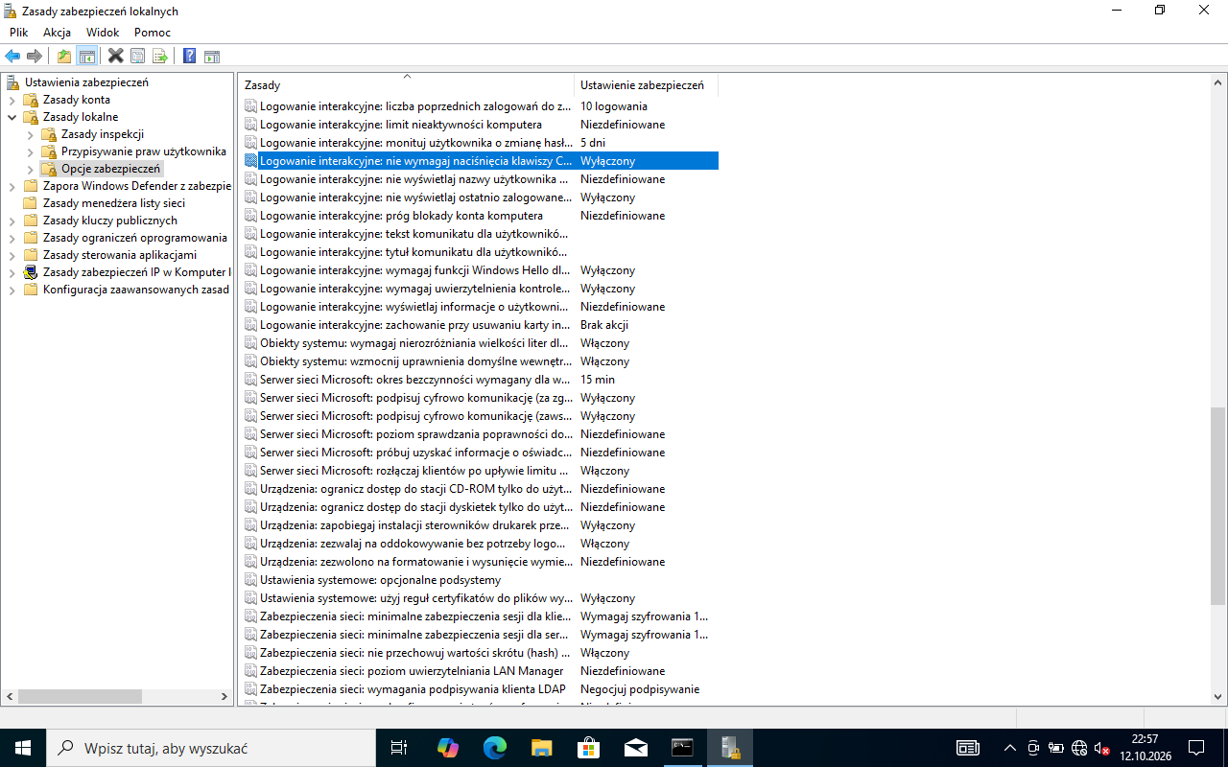Viewport: 1228px width, 767px height.
Task: Open Properties via toolbar icon
Action: (138, 56)
